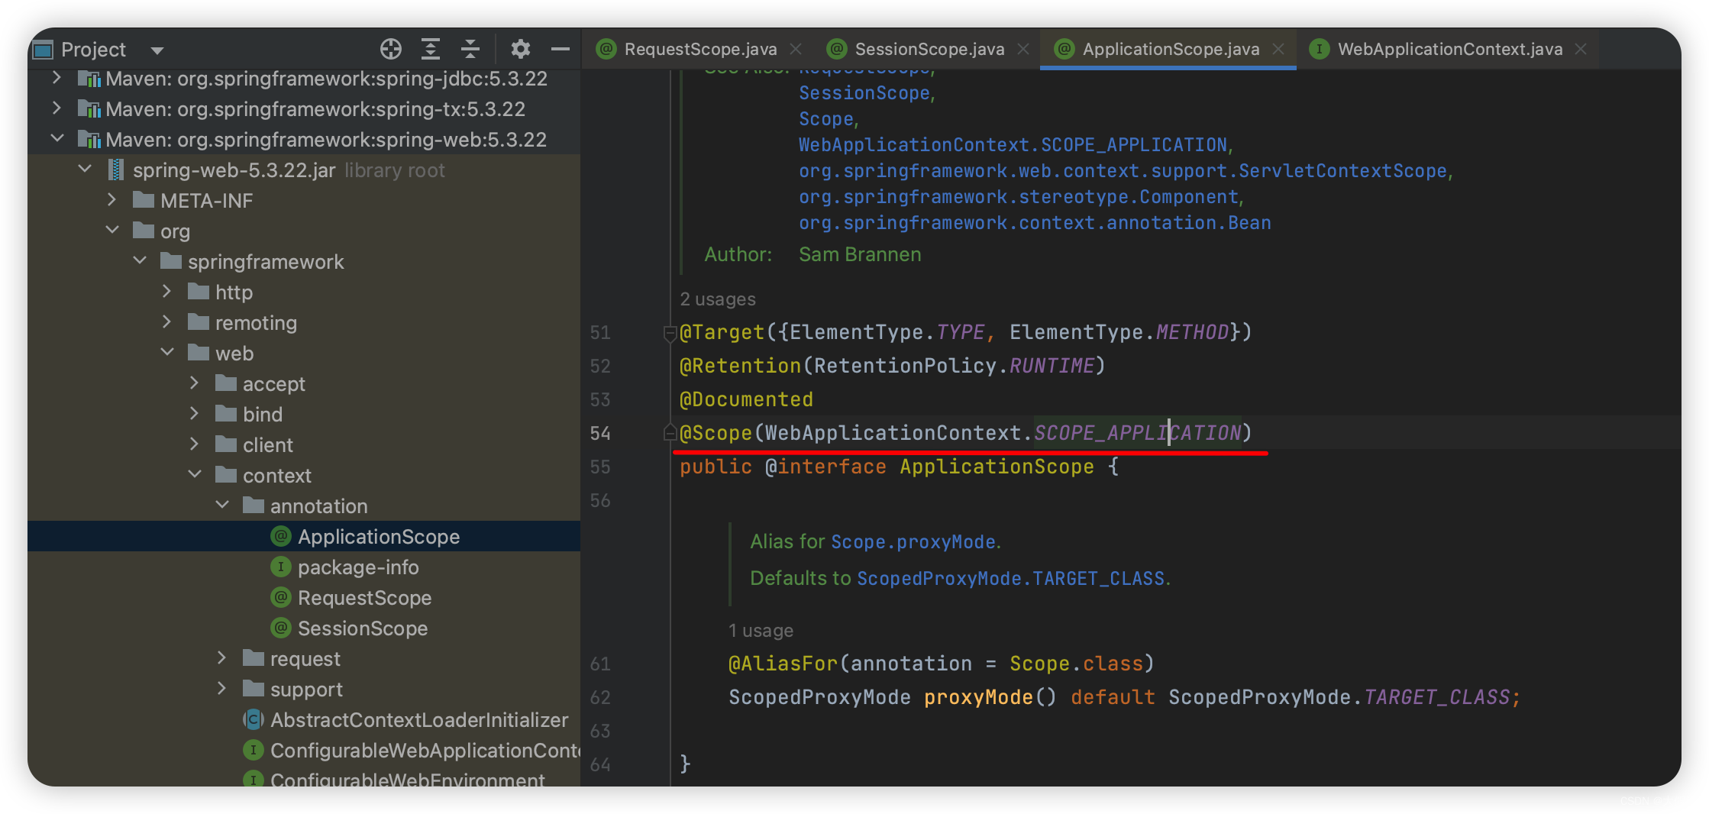Screen dimensions: 1709x814
Task: Hide the Project tool window
Action: [561, 50]
